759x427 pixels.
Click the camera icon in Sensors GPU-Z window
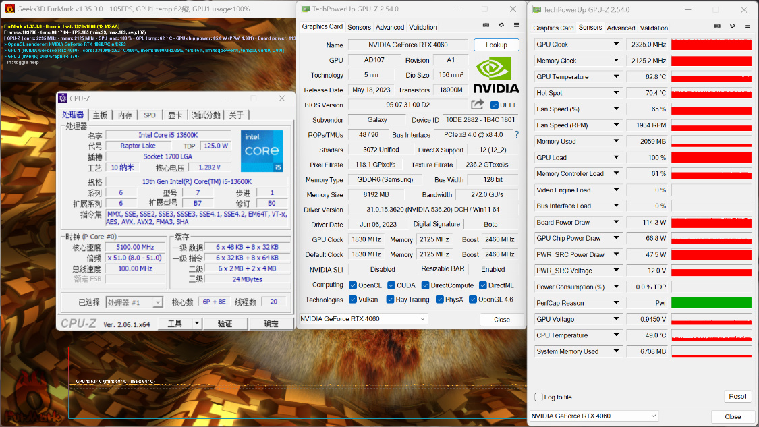(717, 26)
